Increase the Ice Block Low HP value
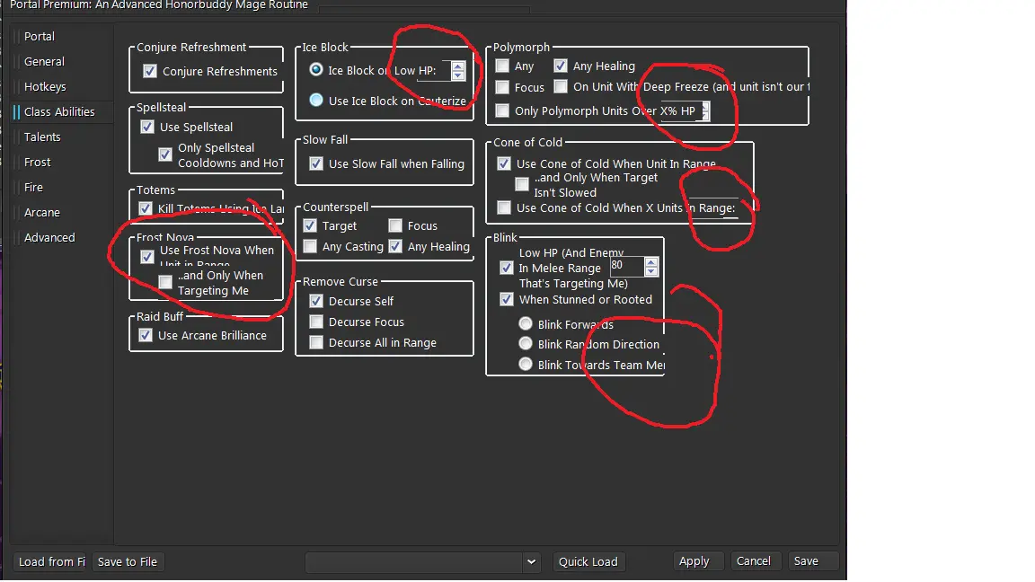 coord(458,66)
